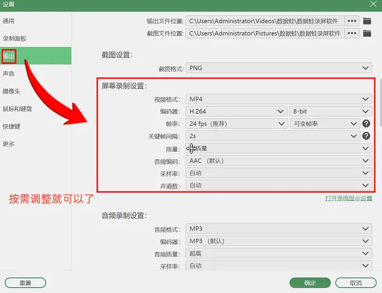Open the 更多 settings tab

click(x=35, y=143)
